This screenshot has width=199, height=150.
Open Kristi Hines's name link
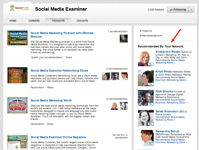[164, 72]
